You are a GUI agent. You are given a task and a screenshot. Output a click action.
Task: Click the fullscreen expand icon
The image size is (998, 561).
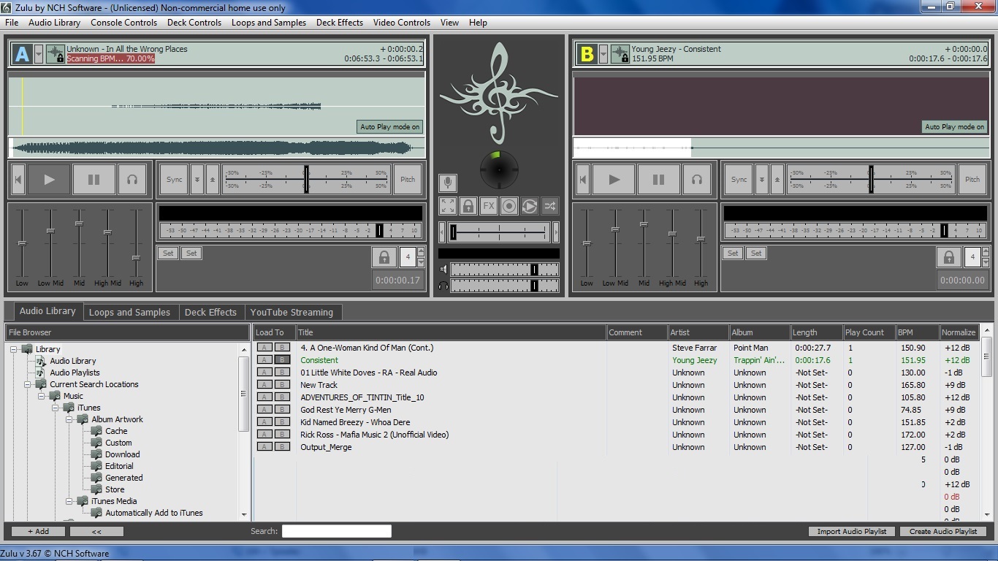click(x=447, y=206)
